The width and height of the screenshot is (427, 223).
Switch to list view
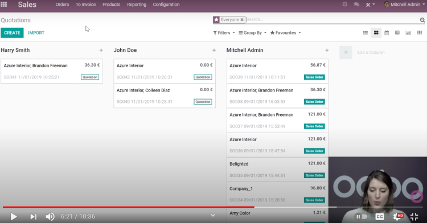[x=366, y=32]
